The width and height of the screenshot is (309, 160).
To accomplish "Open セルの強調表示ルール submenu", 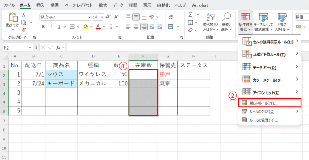I will 270,42.
